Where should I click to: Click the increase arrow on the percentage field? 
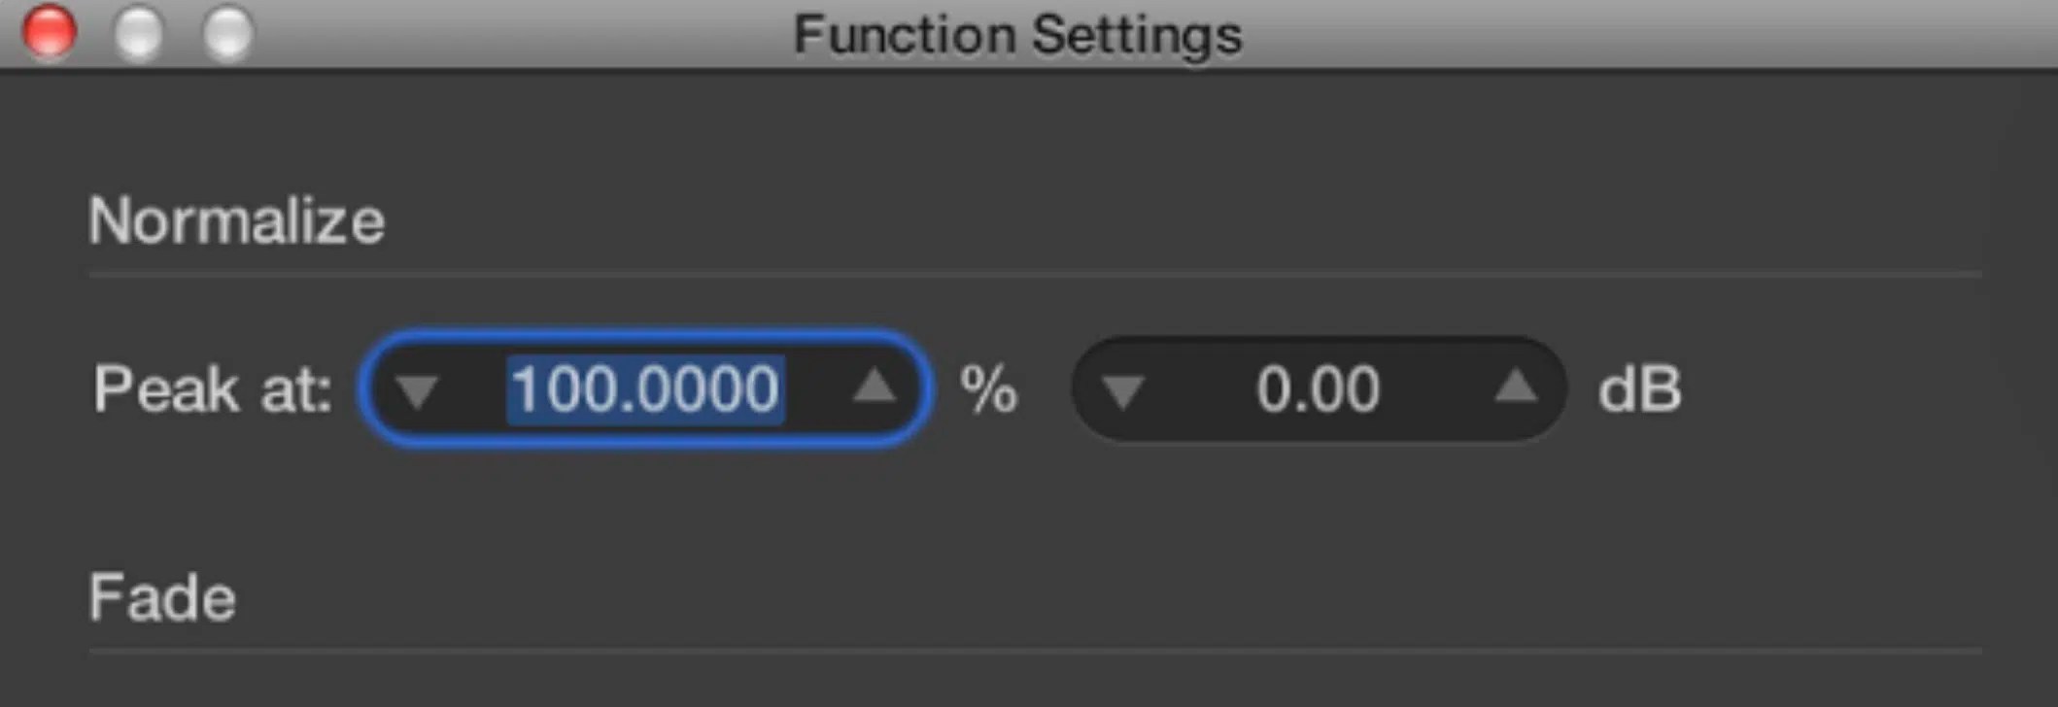click(873, 388)
